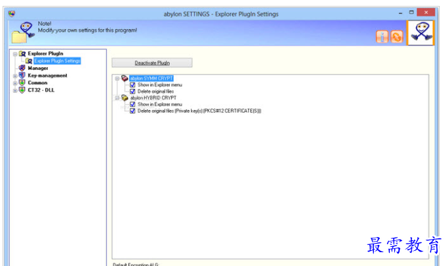Toggle HYBRID CRYPT Show in Explorer menu
Viewport: 447px width, 266px height.
click(132, 104)
